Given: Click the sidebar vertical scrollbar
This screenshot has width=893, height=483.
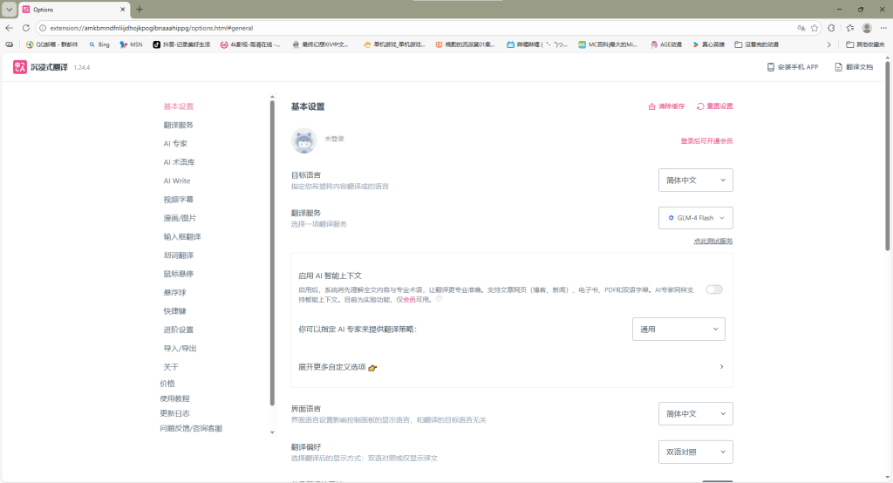Looking at the screenshot, I should pos(272,254).
